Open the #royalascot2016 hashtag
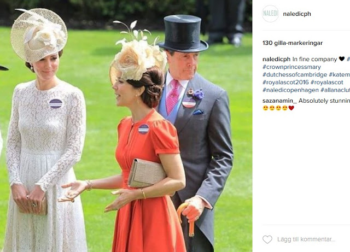Viewport: 350px width, 252px height. click(x=285, y=82)
